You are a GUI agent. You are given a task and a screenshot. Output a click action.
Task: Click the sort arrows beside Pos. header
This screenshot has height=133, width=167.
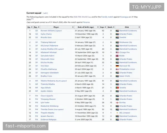point(39,27)
